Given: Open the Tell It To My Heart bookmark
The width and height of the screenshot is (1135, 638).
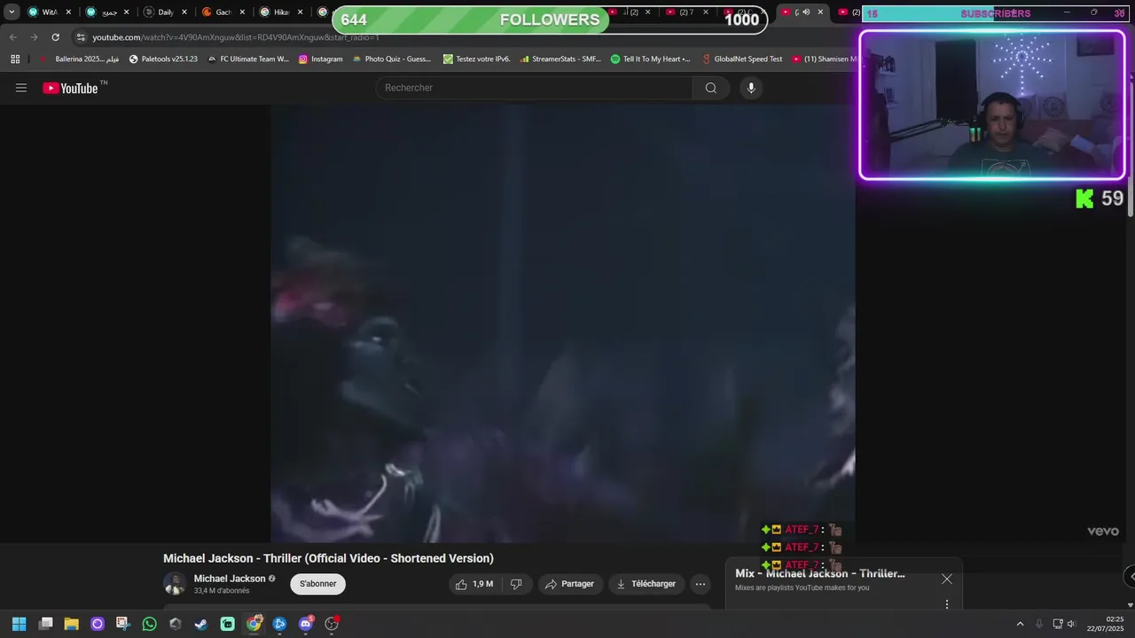Looking at the screenshot, I should (x=650, y=59).
